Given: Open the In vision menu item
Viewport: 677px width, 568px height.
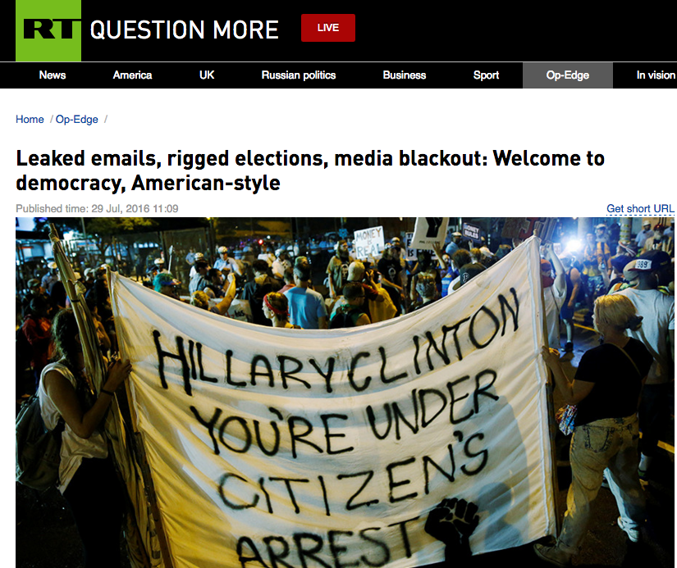Looking at the screenshot, I should 656,75.
